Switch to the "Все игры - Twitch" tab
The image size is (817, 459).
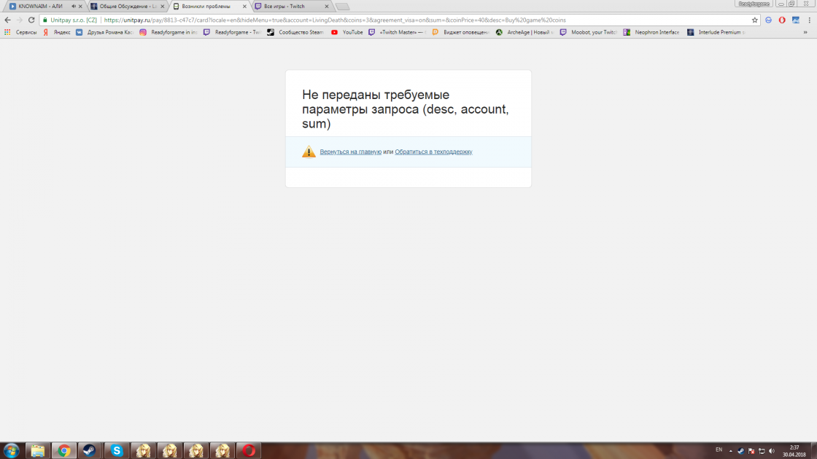point(288,6)
